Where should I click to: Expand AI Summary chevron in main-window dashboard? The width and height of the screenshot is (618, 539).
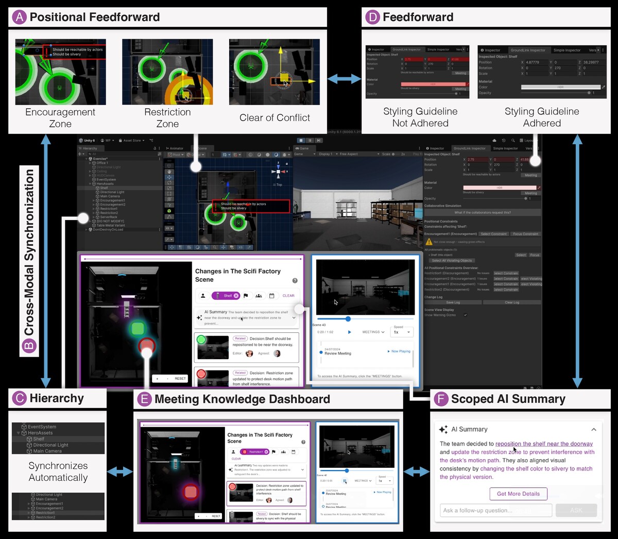(x=294, y=318)
